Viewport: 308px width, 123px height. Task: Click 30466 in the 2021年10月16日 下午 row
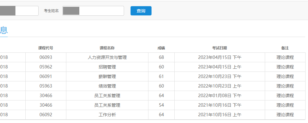pos(46,105)
